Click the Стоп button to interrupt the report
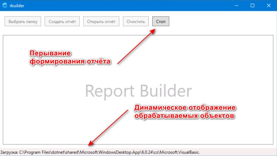The image size is (277, 156). coord(161,22)
